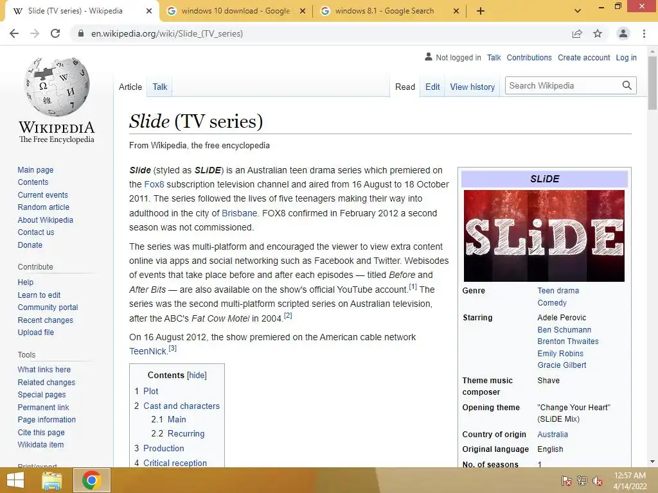Share this page via the share icon

577,33
